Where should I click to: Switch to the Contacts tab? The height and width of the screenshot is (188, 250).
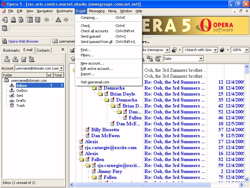point(43,50)
